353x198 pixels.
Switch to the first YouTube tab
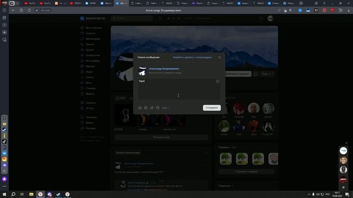click(x=30, y=3)
